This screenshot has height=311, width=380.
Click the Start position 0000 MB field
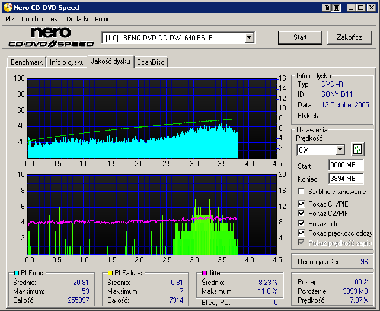click(346, 165)
